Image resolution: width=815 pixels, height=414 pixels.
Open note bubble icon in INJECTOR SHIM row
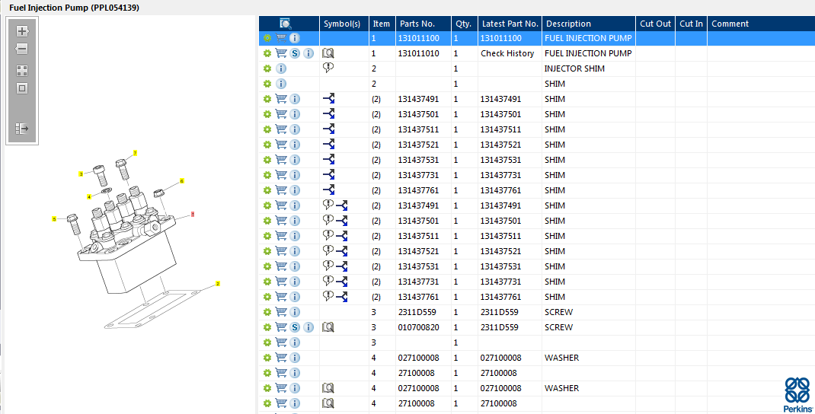click(328, 68)
